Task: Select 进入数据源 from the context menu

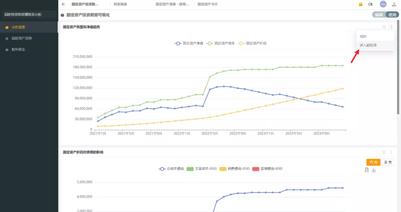Action: tap(368, 45)
